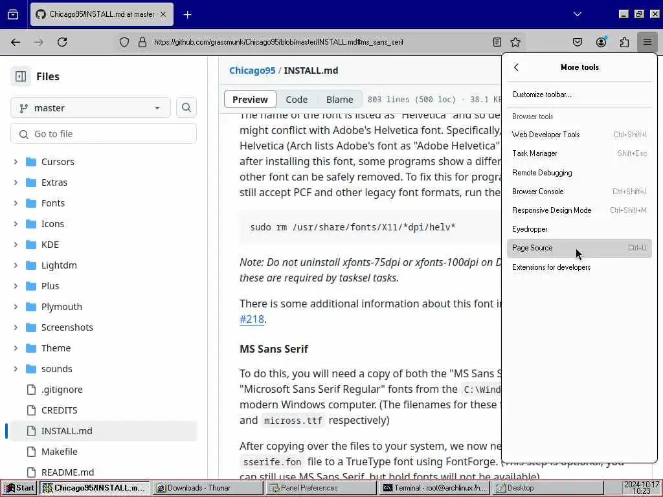The image size is (663, 497).
Task: Close the hamburger application menu button
Action: coord(647,42)
